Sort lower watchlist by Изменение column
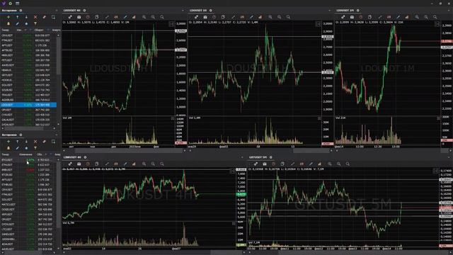Viewport: 453px width, 255px height. click(25, 154)
